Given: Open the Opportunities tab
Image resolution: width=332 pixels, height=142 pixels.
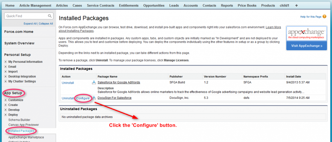Looking at the screenshot, I should click(154, 6).
